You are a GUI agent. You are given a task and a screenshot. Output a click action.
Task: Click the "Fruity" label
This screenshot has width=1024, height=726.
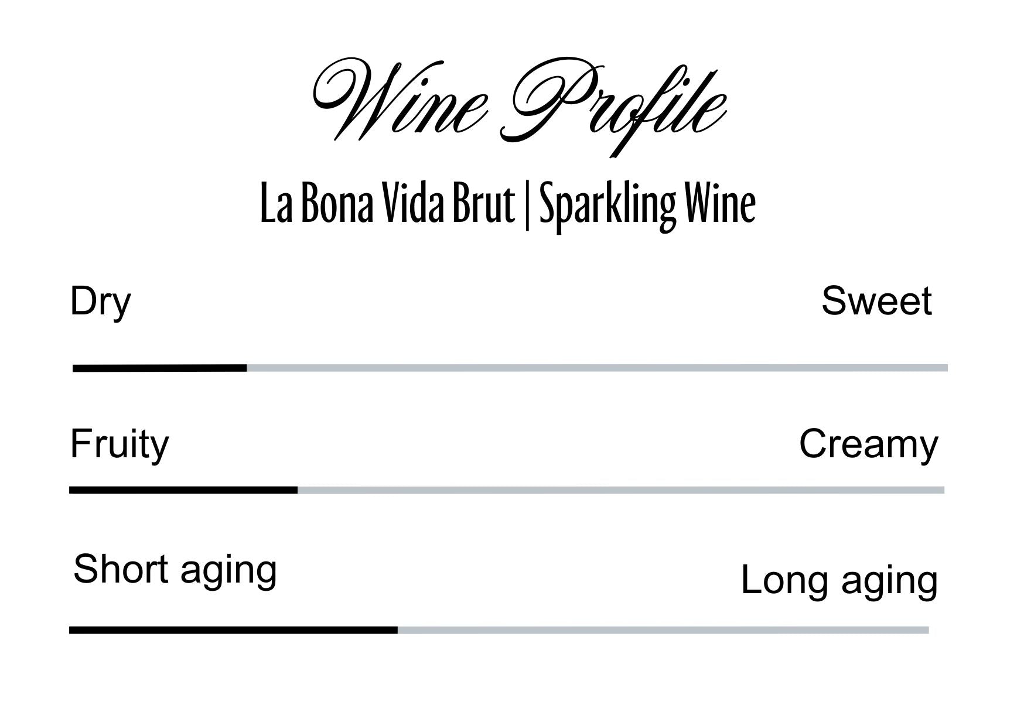tap(120, 445)
